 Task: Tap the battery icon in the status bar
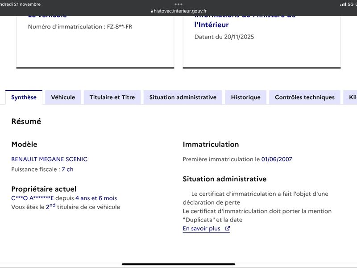click(355, 4)
